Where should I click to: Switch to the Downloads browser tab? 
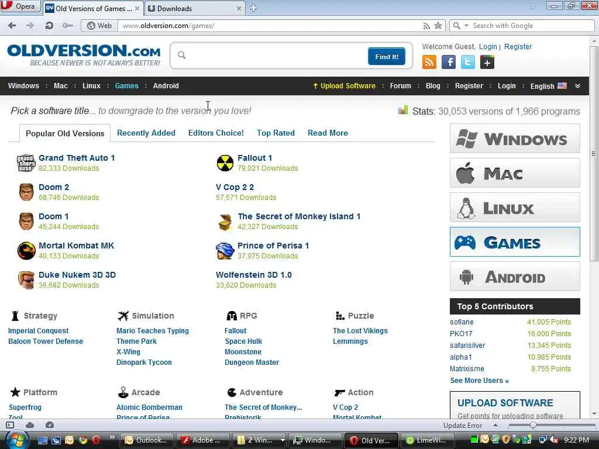195,8
